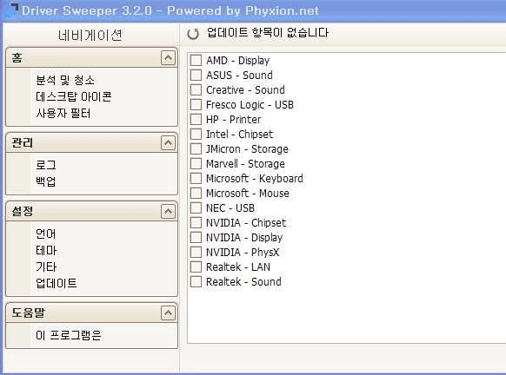Tick the Microsoft - Mouse checkbox

tap(196, 194)
